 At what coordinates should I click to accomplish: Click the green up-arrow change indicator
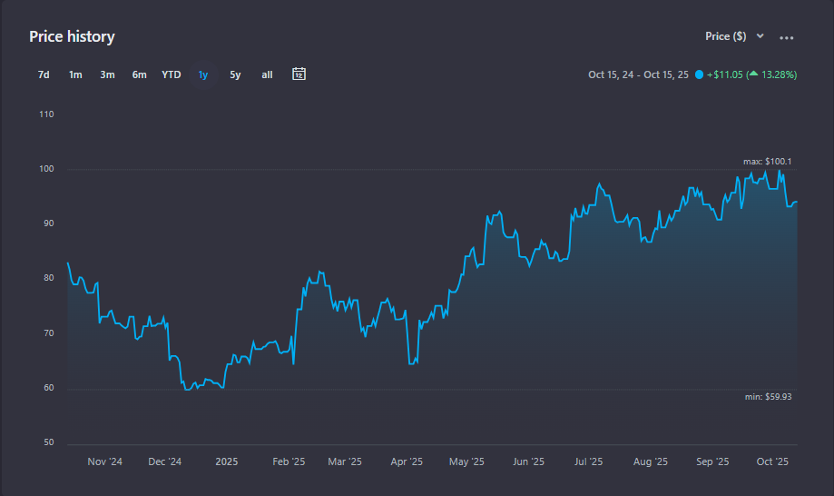[x=753, y=74]
